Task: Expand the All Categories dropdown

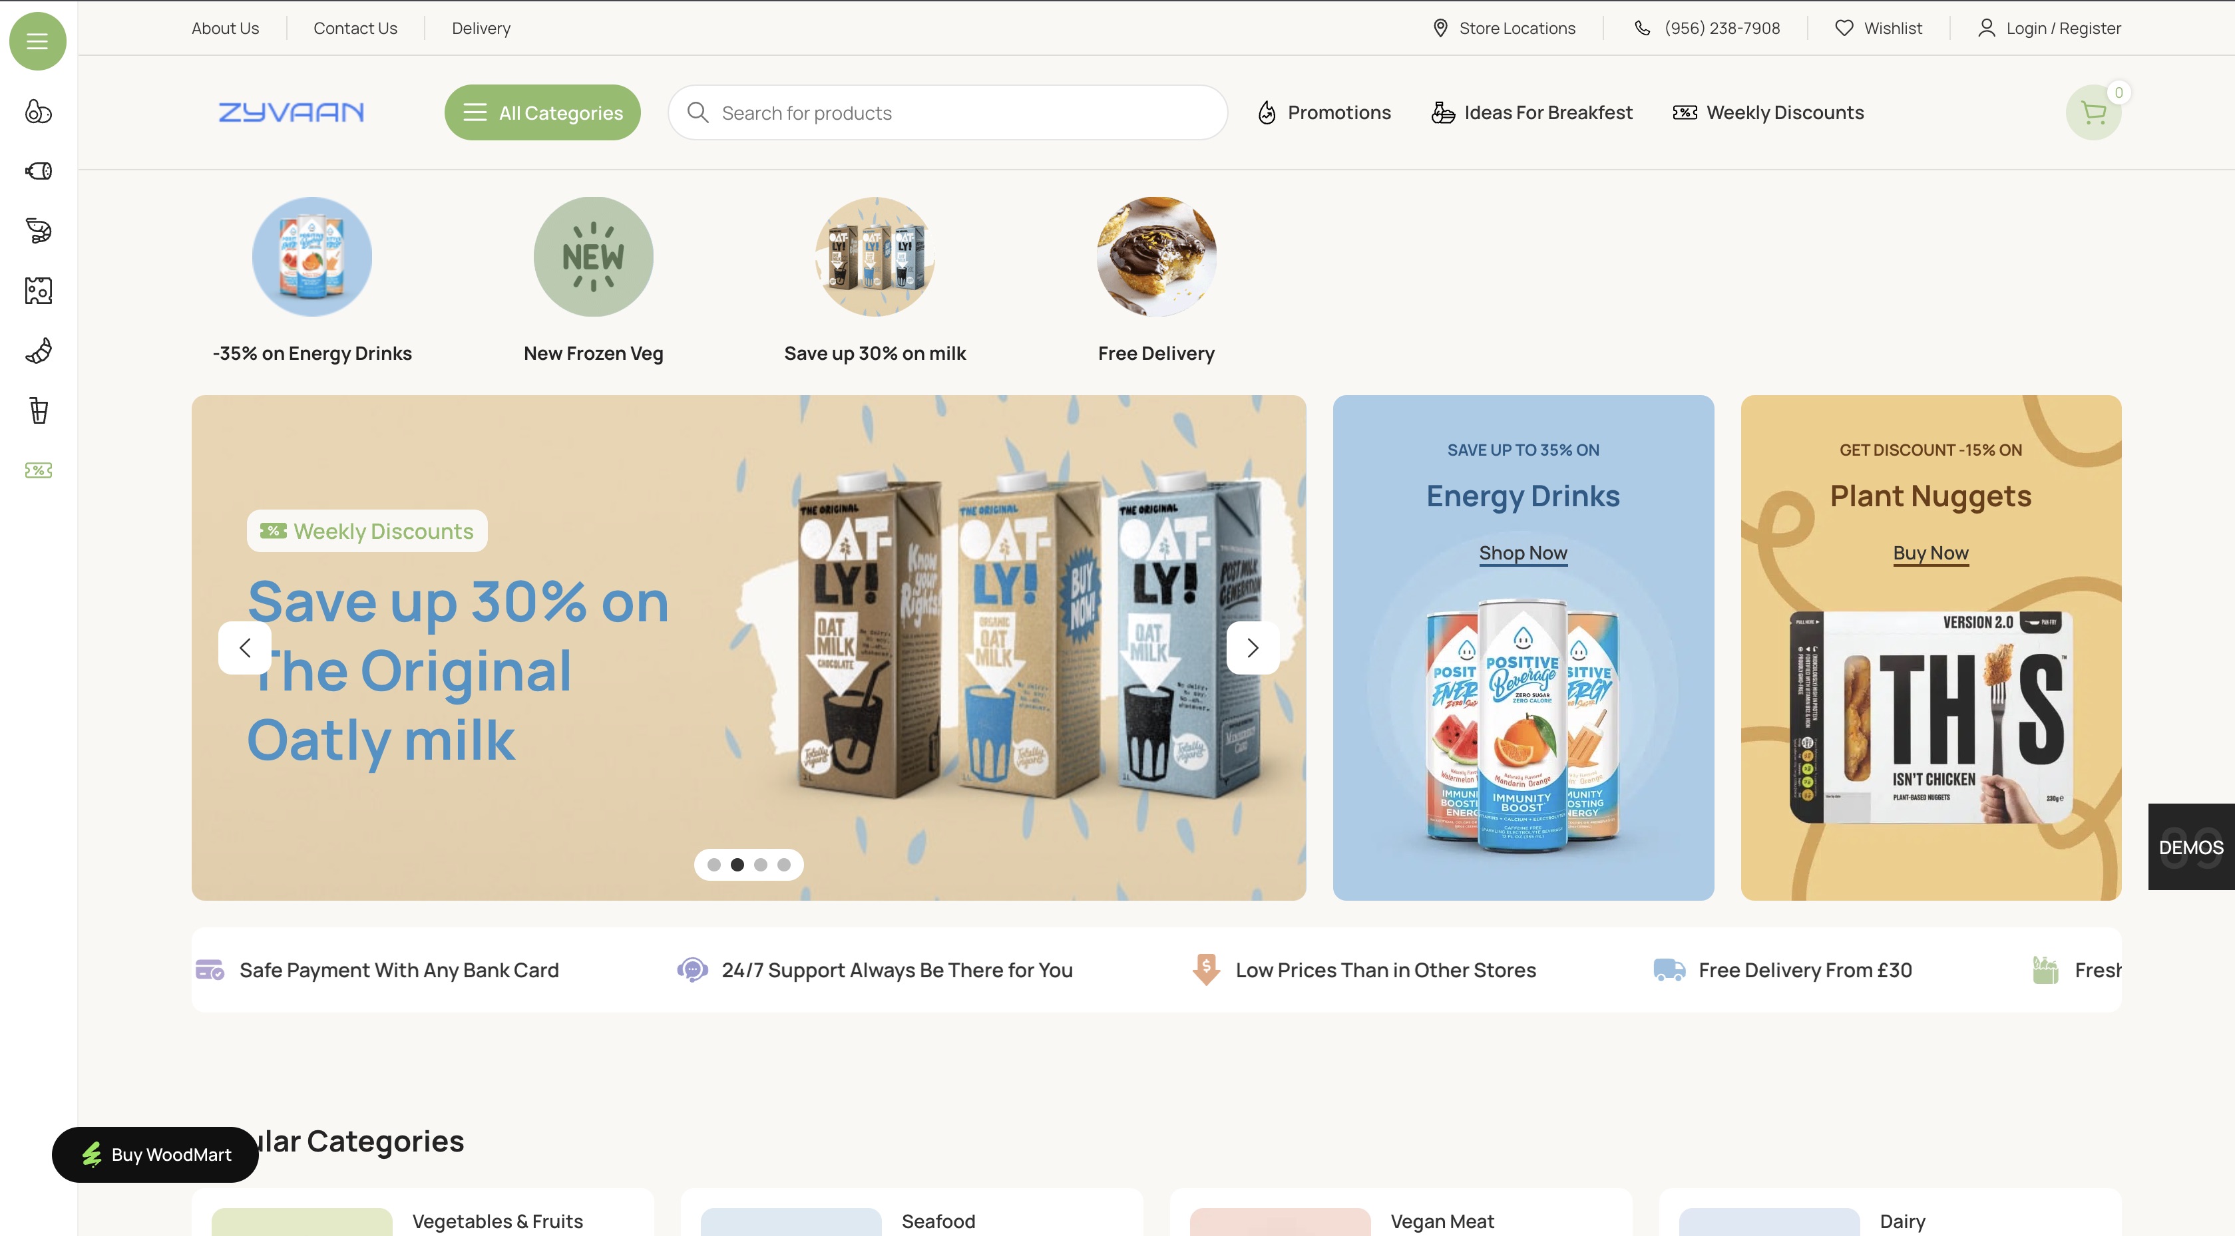Action: pos(542,113)
